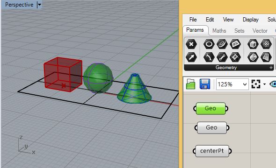This screenshot has width=276, height=168.
Task: Select the Point parameter icon
Action: 191,44
